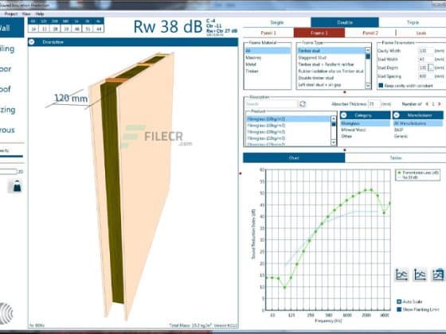Collapse the Manufacturer panel with its circle icon
Viewport: 446px width, 334px height.
pyautogui.click(x=397, y=115)
